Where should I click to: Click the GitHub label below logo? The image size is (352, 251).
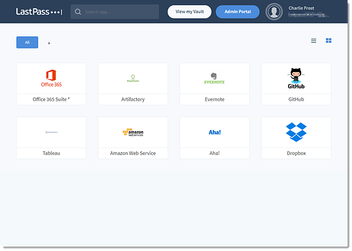click(296, 99)
